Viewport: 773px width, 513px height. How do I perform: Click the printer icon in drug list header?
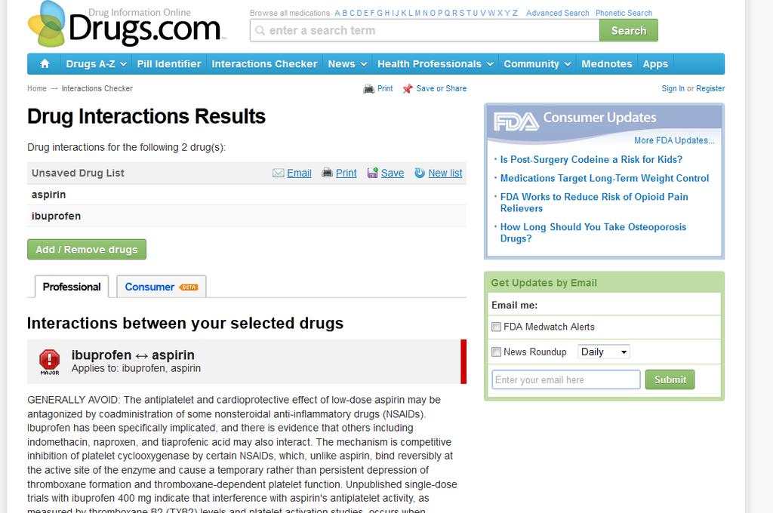pyautogui.click(x=327, y=173)
